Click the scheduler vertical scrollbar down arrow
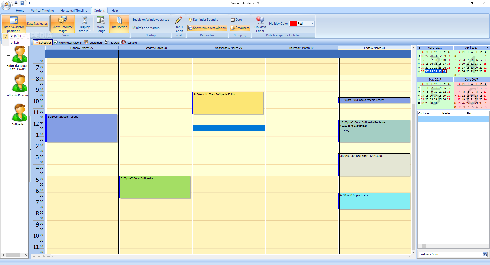This screenshot has width=490, height=265. pyautogui.click(x=414, y=252)
